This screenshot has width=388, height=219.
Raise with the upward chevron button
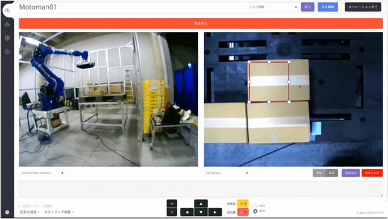tap(172, 204)
